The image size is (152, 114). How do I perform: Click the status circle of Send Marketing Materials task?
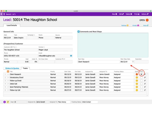[137, 87]
